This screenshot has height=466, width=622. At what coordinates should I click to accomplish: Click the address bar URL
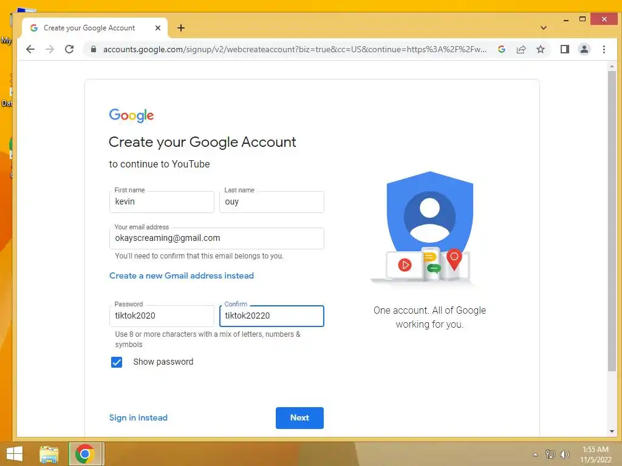295,49
